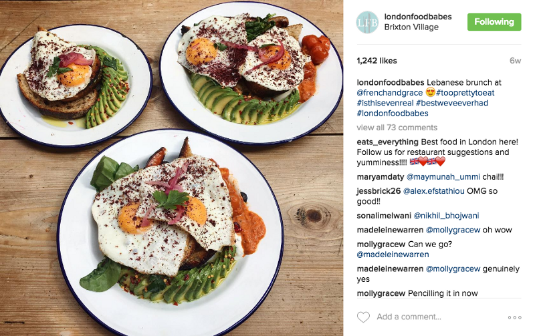Open the @frenchandgrace mention link
This screenshot has width=535, height=336.
coord(390,93)
